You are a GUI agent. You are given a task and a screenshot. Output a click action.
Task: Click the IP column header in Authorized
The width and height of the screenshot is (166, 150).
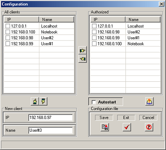108,19
